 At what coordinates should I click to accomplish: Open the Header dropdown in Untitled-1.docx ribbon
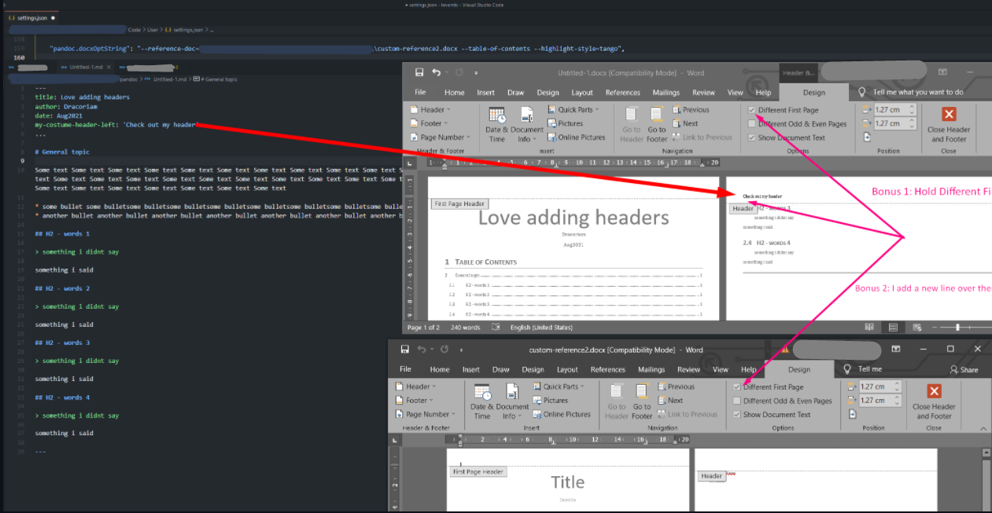pos(429,110)
